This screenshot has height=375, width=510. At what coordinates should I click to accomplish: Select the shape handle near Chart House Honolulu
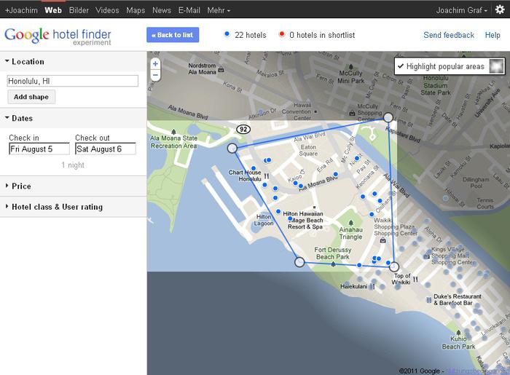coord(232,149)
